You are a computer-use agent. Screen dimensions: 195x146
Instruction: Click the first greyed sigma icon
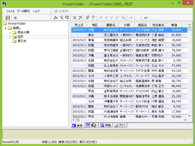coord(101,18)
